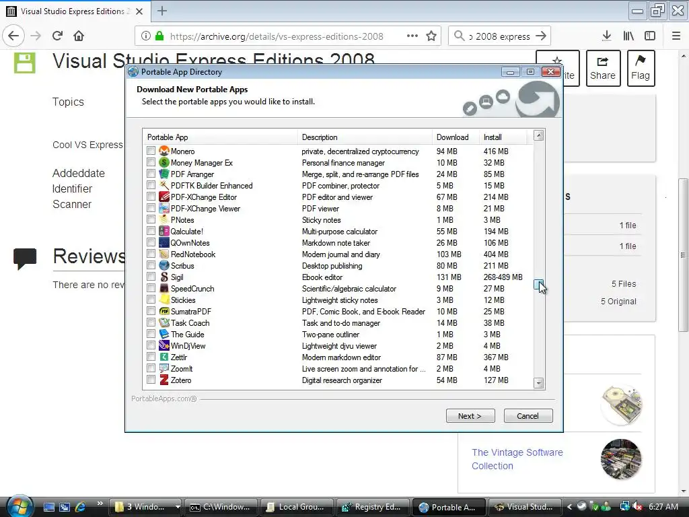Image resolution: width=689 pixels, height=517 pixels.
Task: Click the PDF Arranger icon
Action: point(164,174)
